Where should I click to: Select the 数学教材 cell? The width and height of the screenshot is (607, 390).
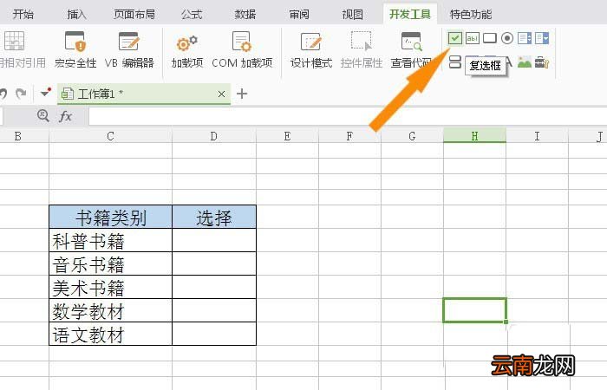(110, 310)
